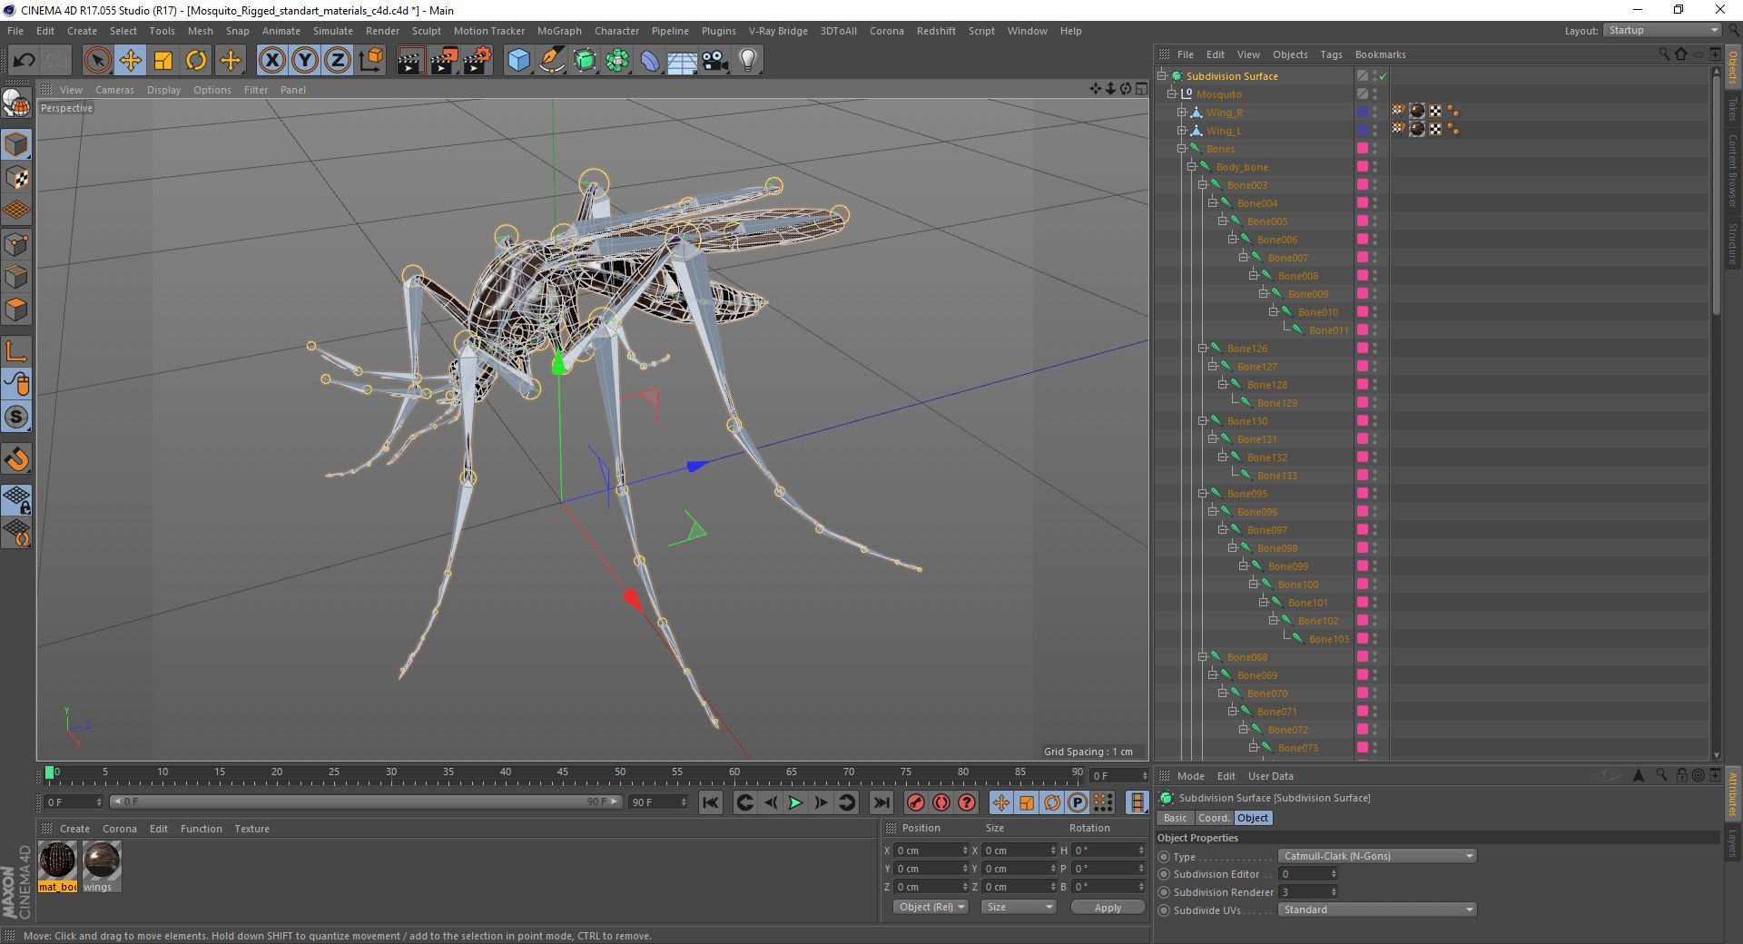Play the animation forward

[795, 802]
